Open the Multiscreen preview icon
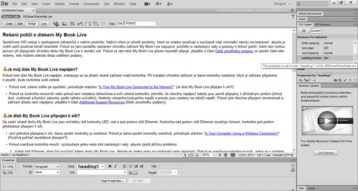Image resolution: width=358 pixels, height=191 pixels. click(56, 23)
